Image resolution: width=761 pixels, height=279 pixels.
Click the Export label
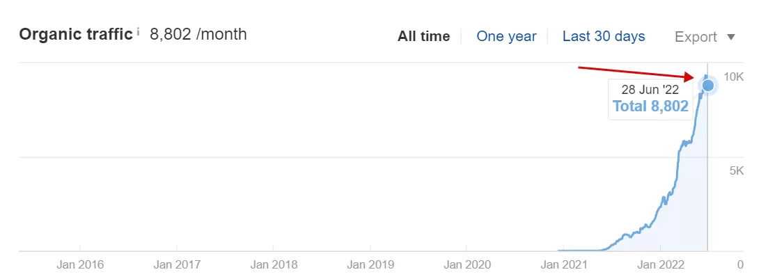coord(696,37)
